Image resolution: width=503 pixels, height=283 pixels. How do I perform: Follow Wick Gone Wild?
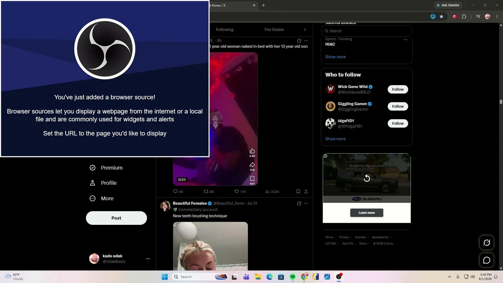click(398, 89)
